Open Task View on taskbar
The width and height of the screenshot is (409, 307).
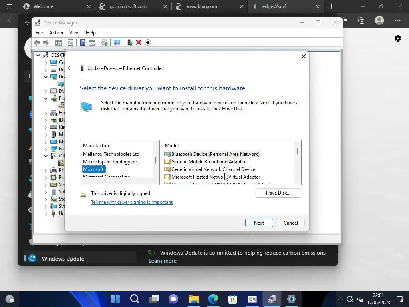click(154, 299)
